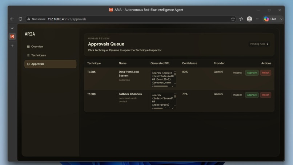
Task: Click the command-and-control tactic label
Action: 128,100
